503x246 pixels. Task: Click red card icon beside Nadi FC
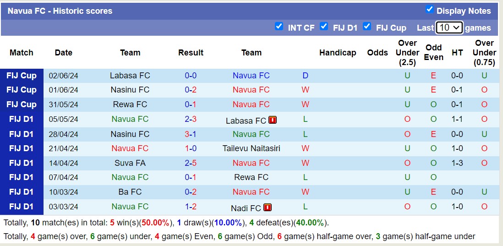tap(268, 208)
